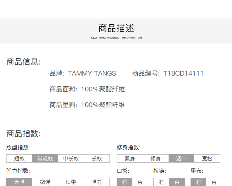Click the brand name TAMMY TANGS
This screenshot has width=232, height=186.
click(92, 73)
